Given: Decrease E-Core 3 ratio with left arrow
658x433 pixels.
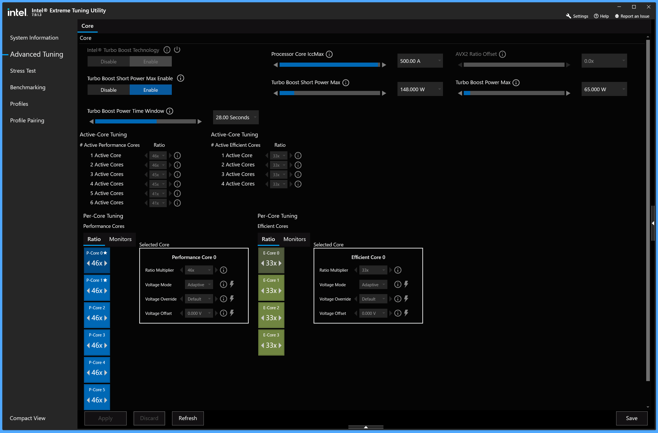Looking at the screenshot, I should [x=262, y=345].
